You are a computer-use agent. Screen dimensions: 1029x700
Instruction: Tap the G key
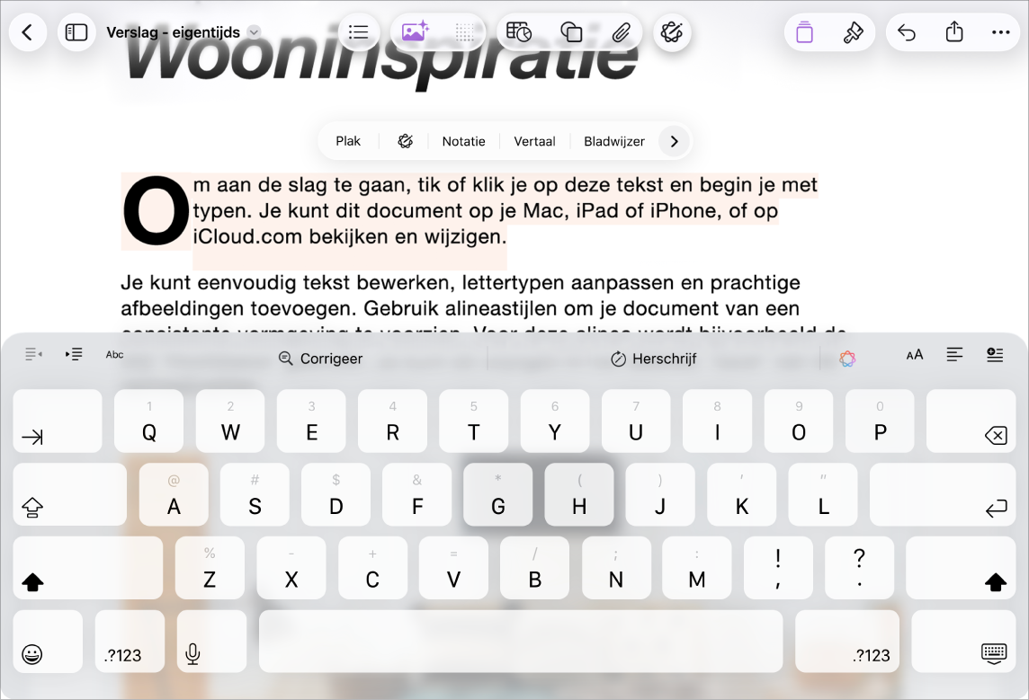coord(498,494)
